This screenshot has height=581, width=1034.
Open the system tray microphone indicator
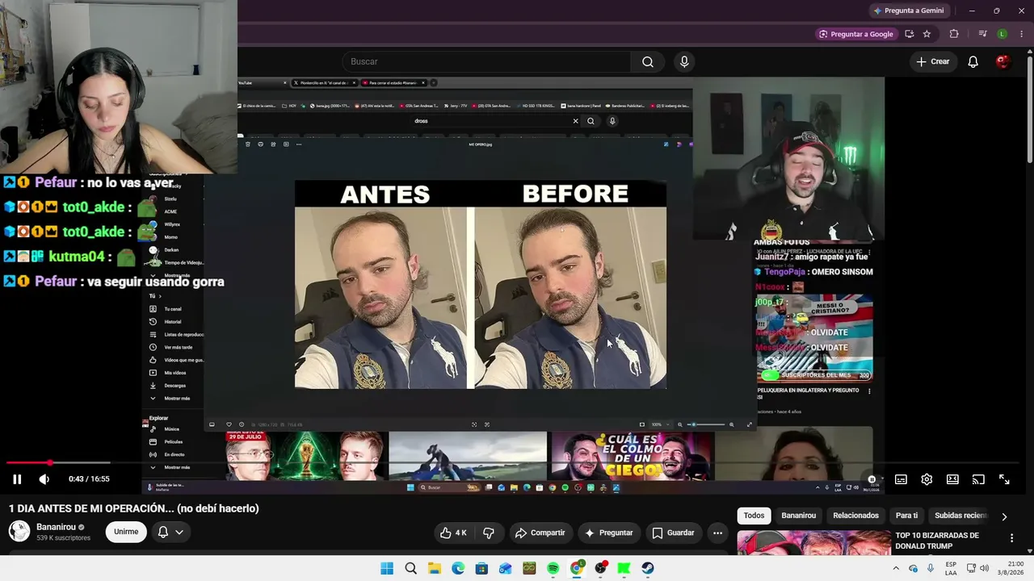[x=931, y=568]
